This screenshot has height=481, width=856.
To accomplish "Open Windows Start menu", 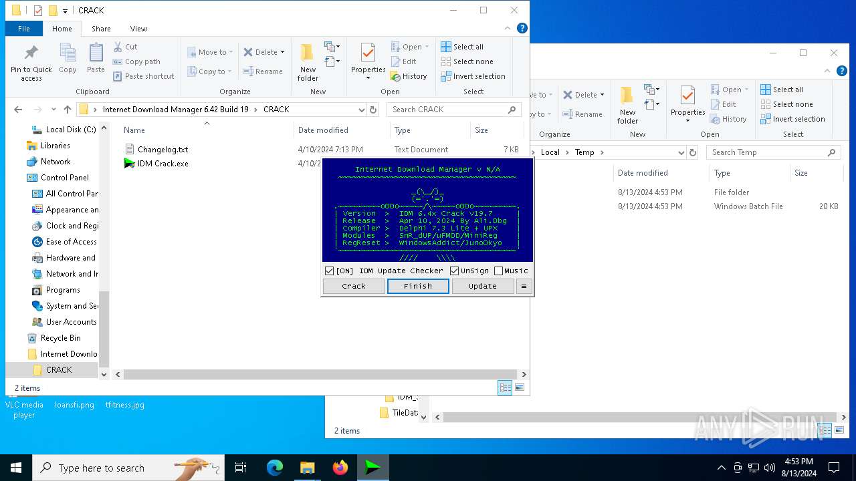I will (16, 468).
